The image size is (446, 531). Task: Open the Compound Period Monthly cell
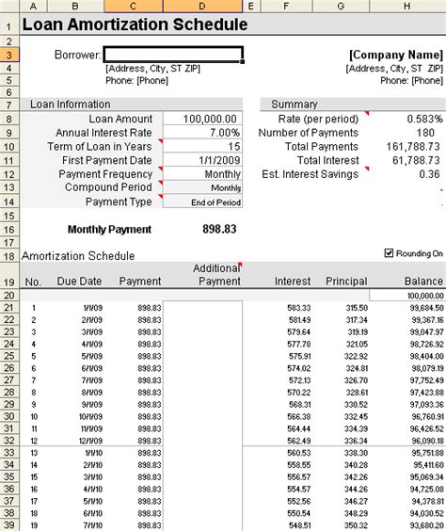(x=202, y=187)
